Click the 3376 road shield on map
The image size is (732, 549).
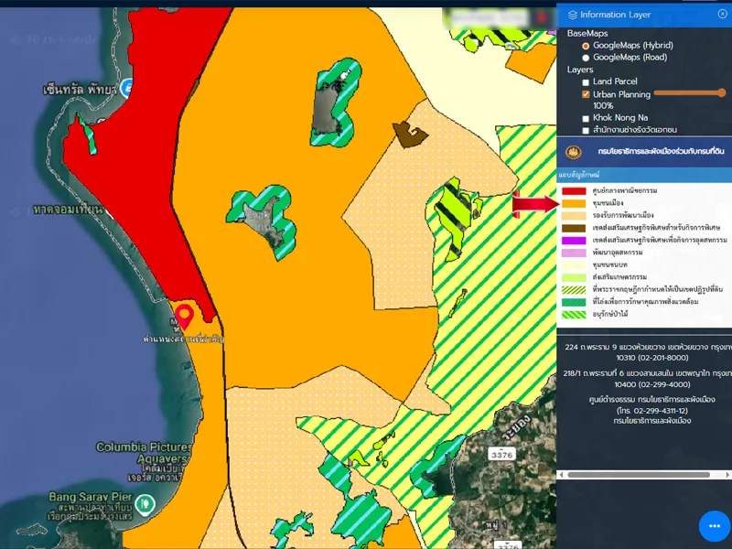click(x=501, y=454)
